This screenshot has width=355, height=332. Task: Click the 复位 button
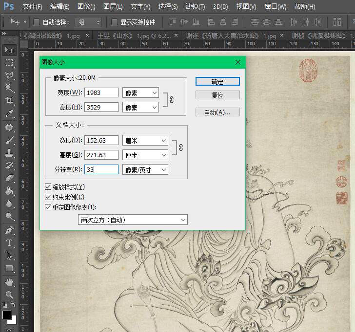[217, 95]
